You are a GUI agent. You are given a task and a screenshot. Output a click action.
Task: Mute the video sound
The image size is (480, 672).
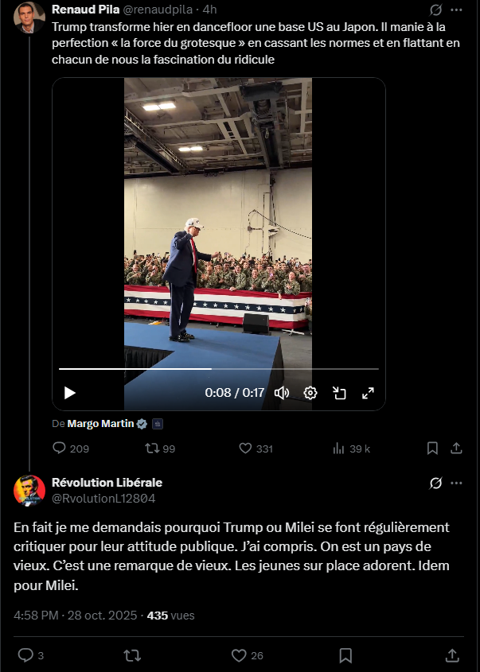282,392
